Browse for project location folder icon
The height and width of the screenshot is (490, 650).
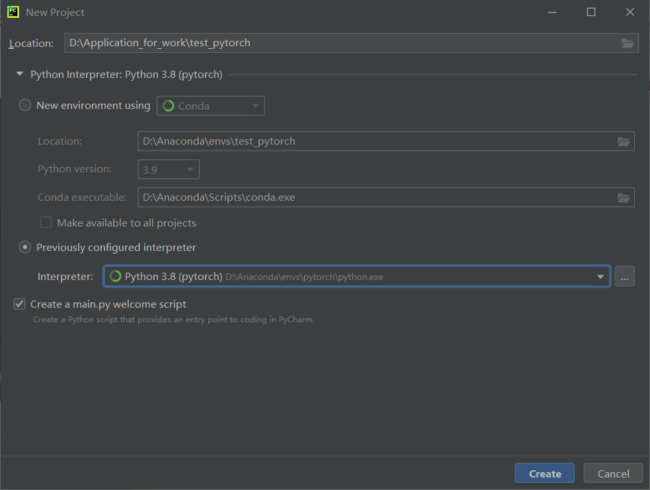tap(627, 43)
